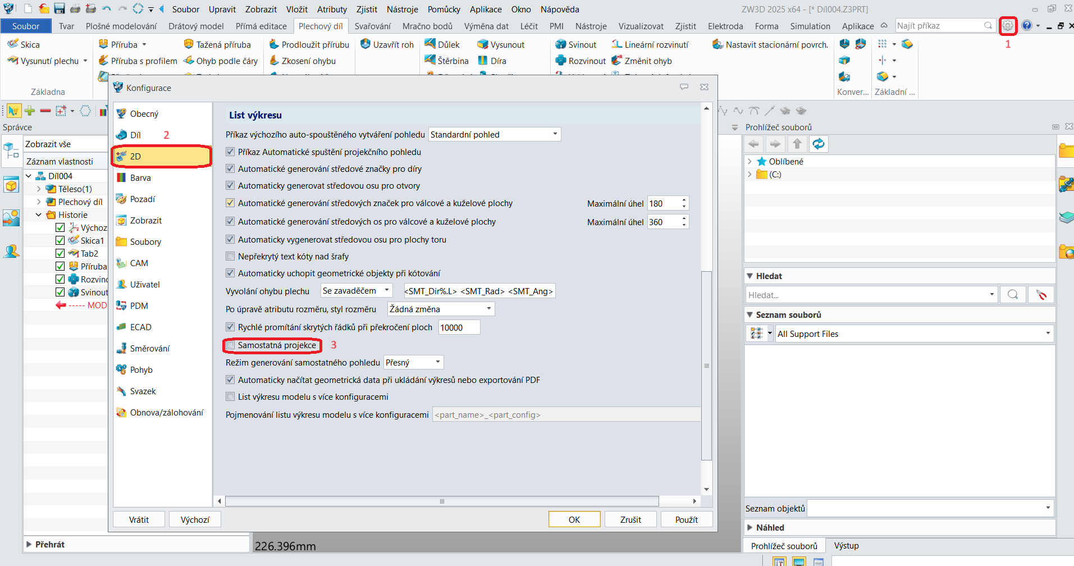Click the Výchozí button
The width and height of the screenshot is (1074, 566).
(x=195, y=519)
